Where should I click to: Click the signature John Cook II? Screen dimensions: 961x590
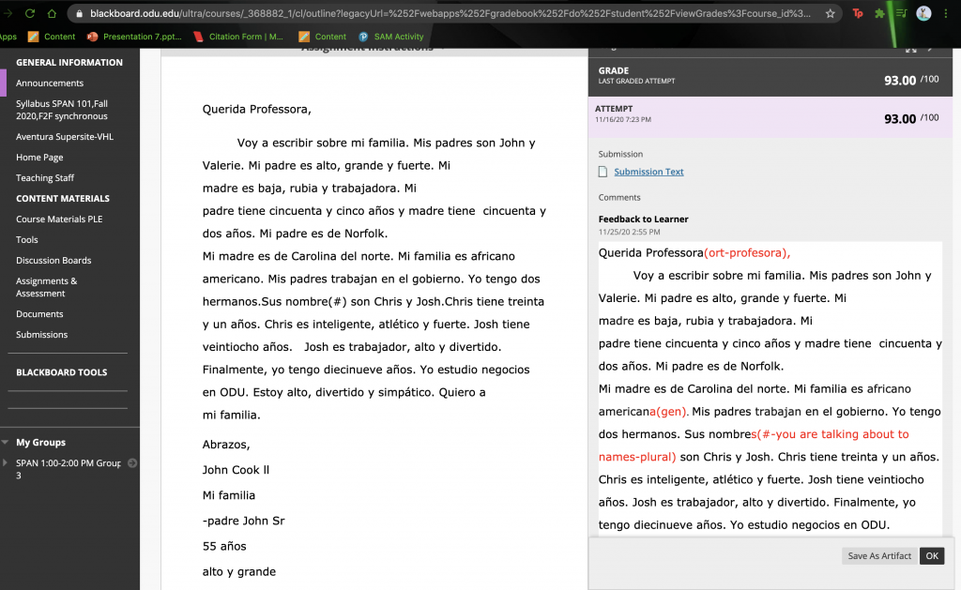click(x=236, y=470)
